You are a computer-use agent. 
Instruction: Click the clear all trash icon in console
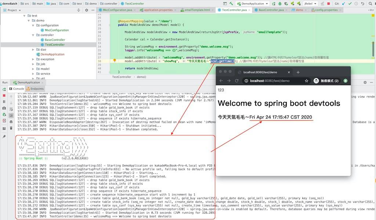coord(11,128)
